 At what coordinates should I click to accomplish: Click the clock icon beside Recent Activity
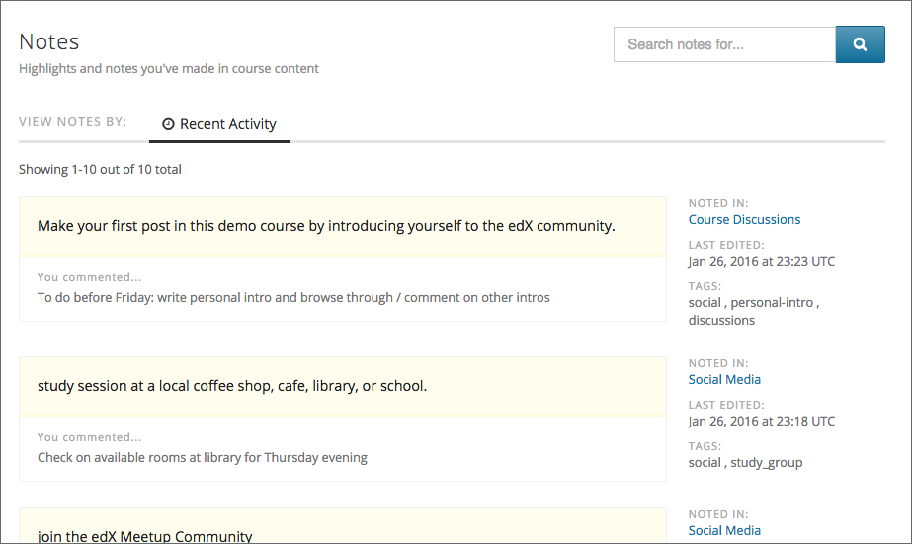pyautogui.click(x=168, y=124)
